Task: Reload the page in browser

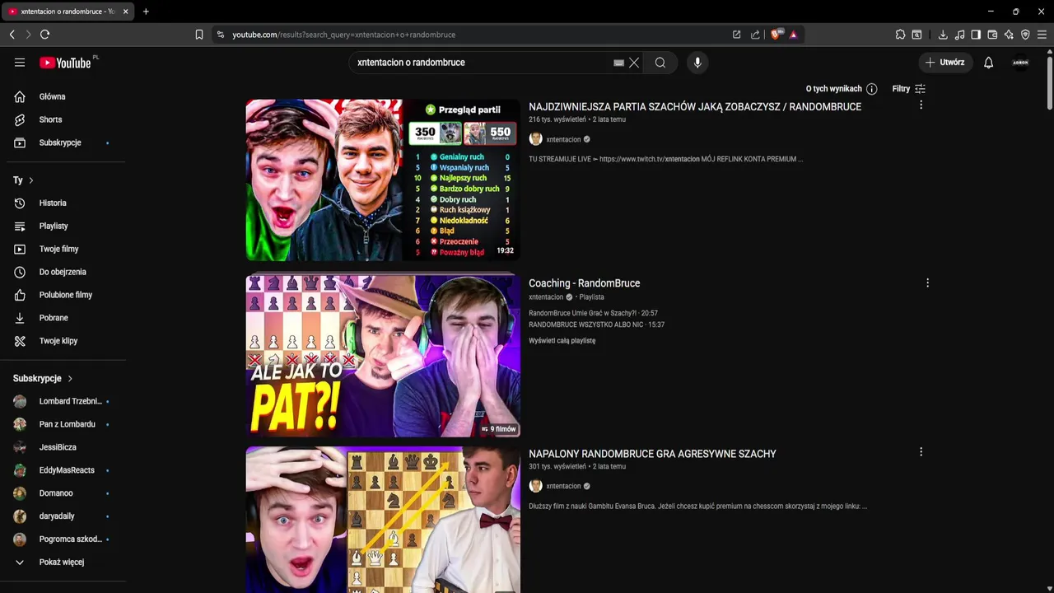Action: tap(44, 35)
